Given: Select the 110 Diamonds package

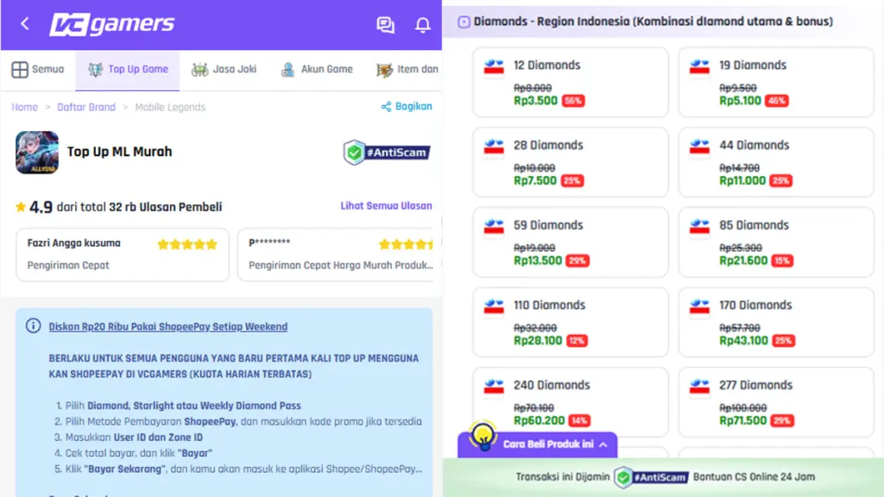Looking at the screenshot, I should pos(571,323).
